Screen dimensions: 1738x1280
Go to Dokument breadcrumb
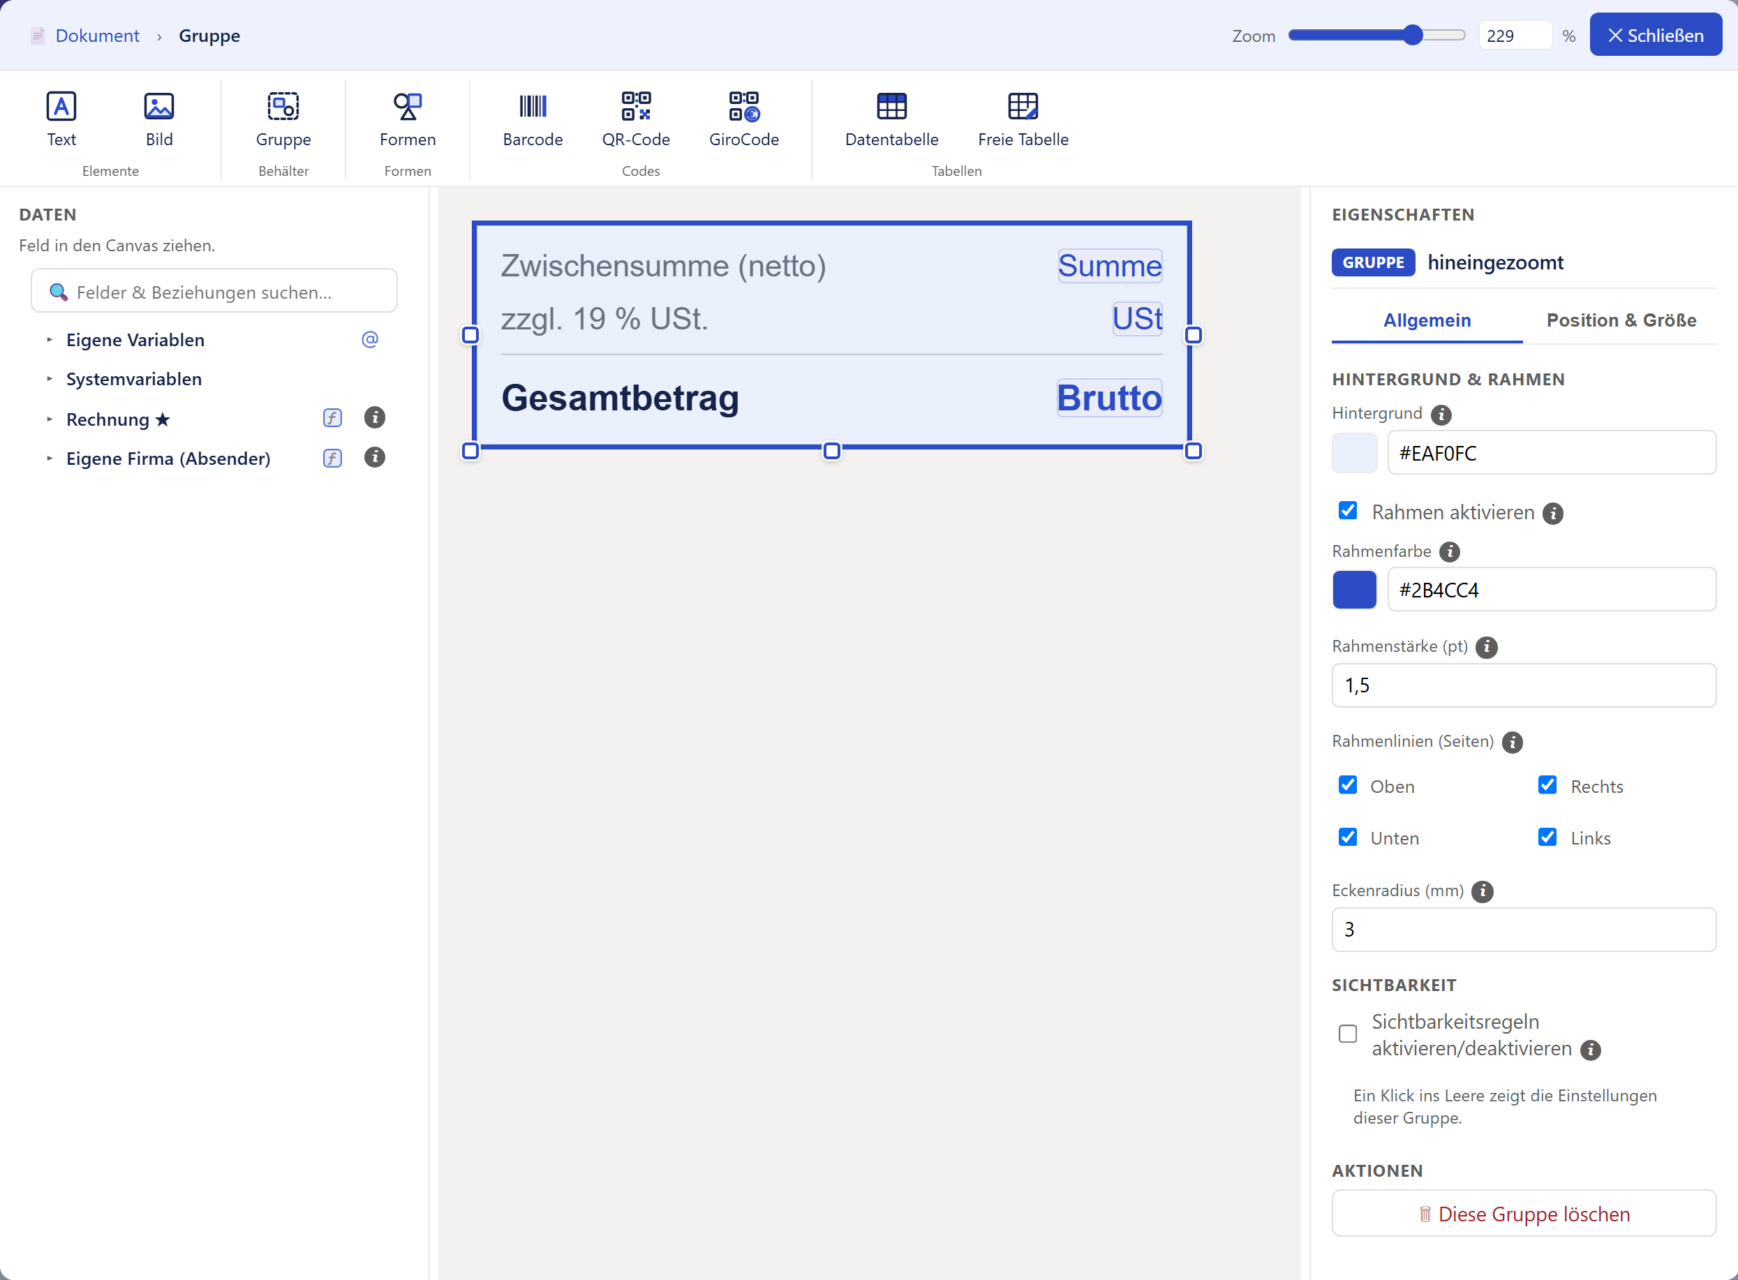point(97,36)
